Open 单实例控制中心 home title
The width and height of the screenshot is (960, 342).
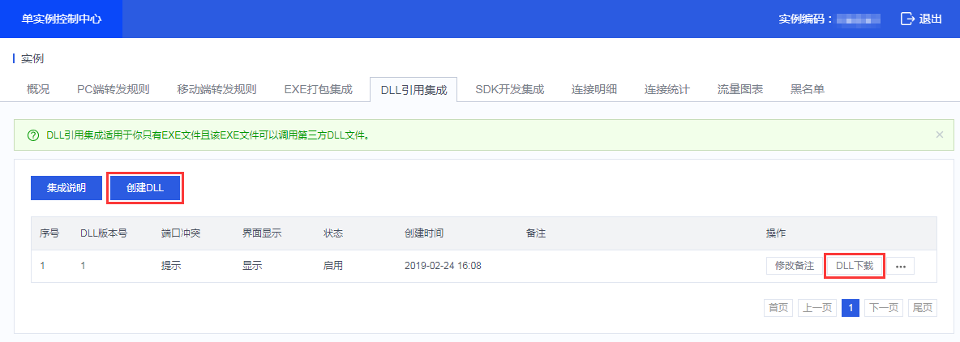[62, 19]
